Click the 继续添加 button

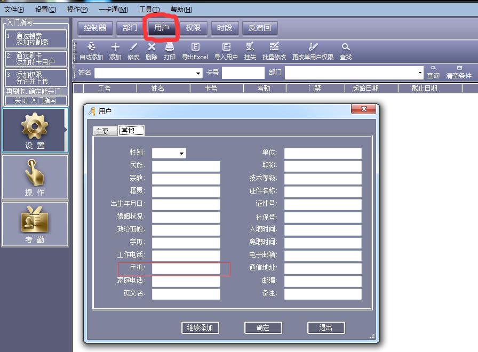[x=200, y=327]
